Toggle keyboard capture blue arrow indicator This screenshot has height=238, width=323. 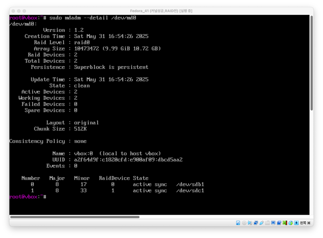pyautogui.click(x=296, y=223)
